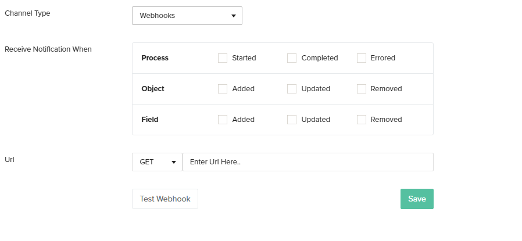Click the Channel Type label

point(27,13)
